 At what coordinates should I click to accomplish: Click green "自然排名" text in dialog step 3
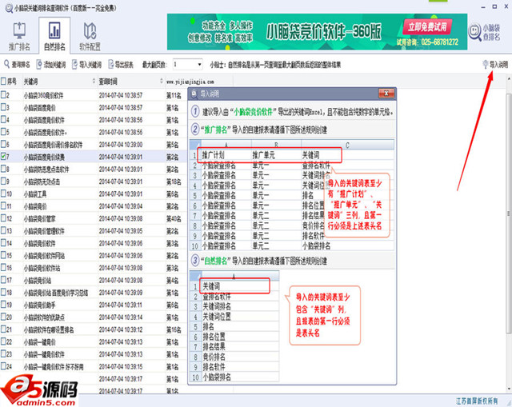pos(215,261)
